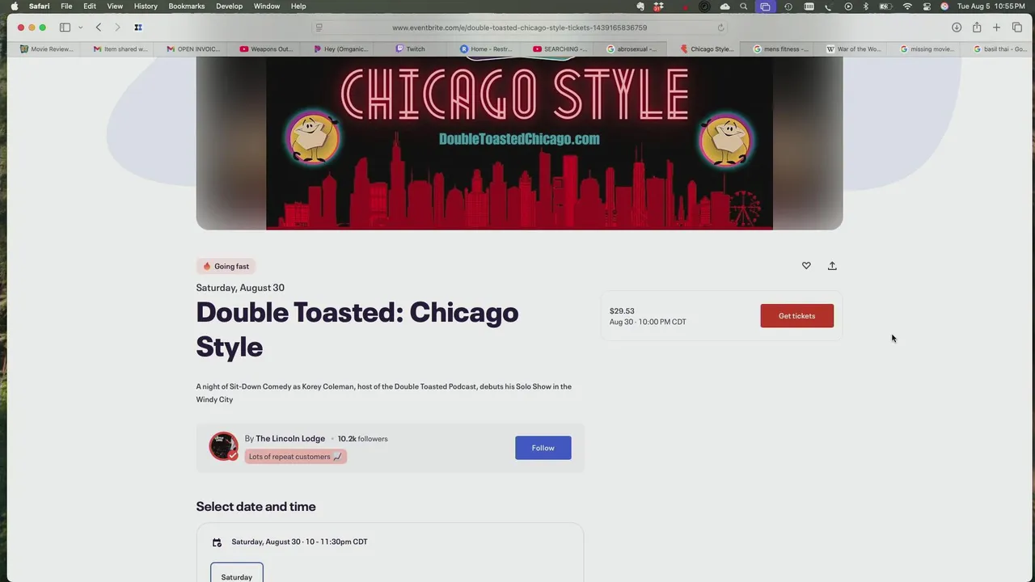Show Safari downloads
This screenshot has width=1035, height=582.
[x=957, y=27]
